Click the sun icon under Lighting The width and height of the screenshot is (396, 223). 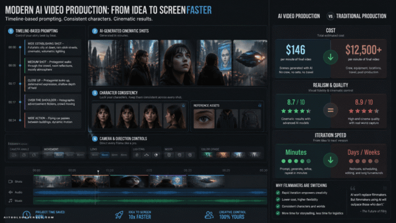[x=137, y=155]
